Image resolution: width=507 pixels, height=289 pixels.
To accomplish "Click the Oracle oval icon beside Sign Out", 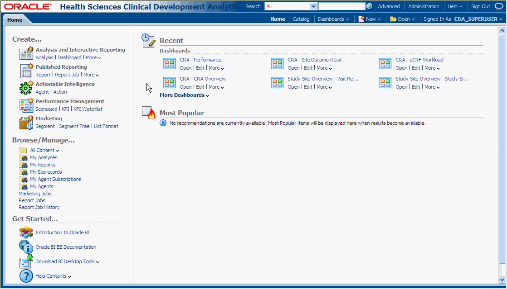I will tap(500, 6).
